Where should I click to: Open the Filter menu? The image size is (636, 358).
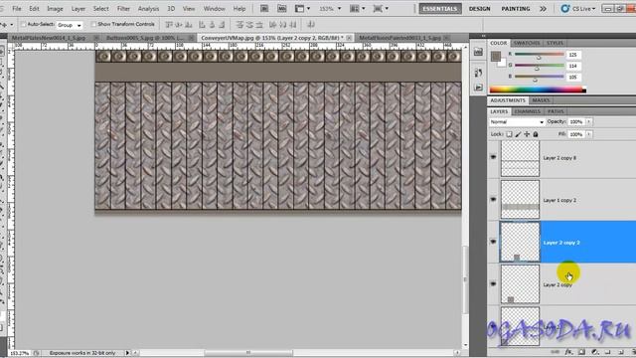(x=123, y=9)
